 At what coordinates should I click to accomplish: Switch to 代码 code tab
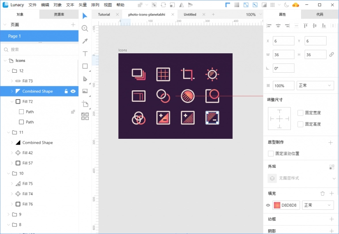[320, 15]
